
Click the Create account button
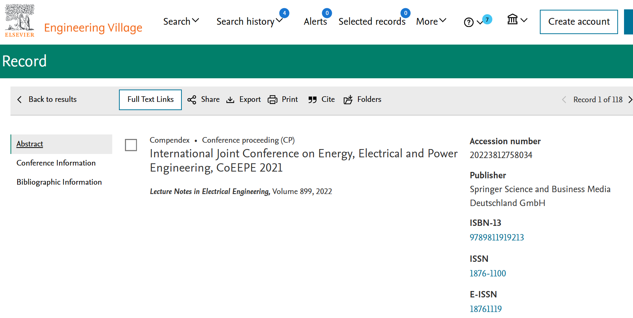[578, 22]
